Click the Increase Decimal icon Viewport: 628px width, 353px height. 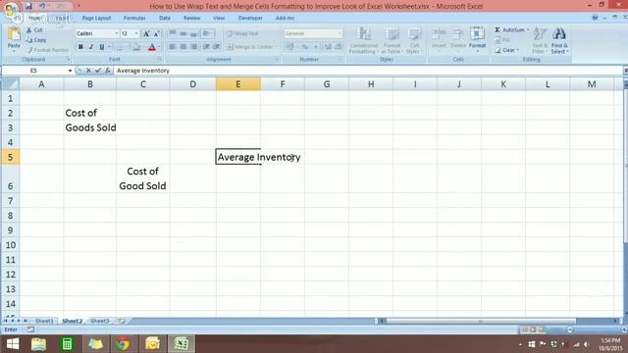click(x=328, y=47)
